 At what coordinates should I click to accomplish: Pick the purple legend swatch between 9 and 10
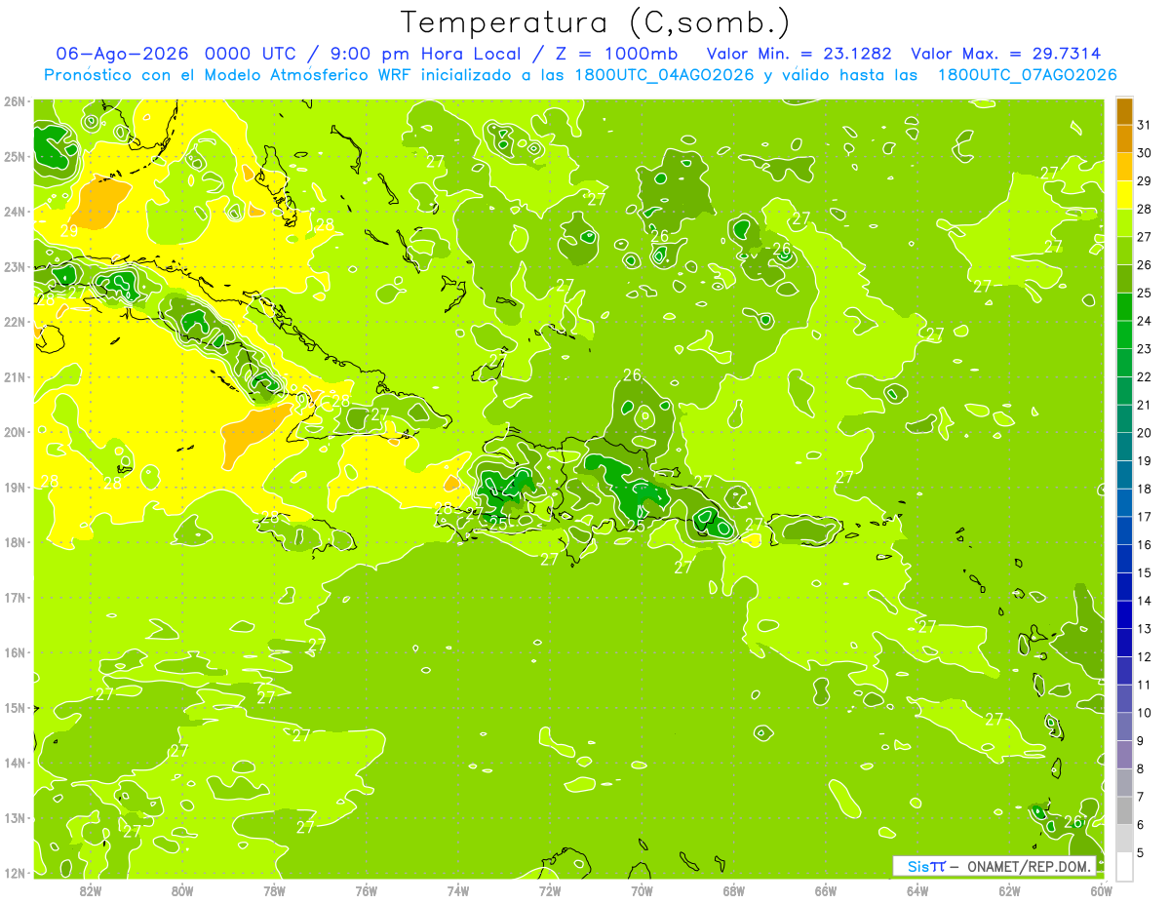click(1124, 727)
